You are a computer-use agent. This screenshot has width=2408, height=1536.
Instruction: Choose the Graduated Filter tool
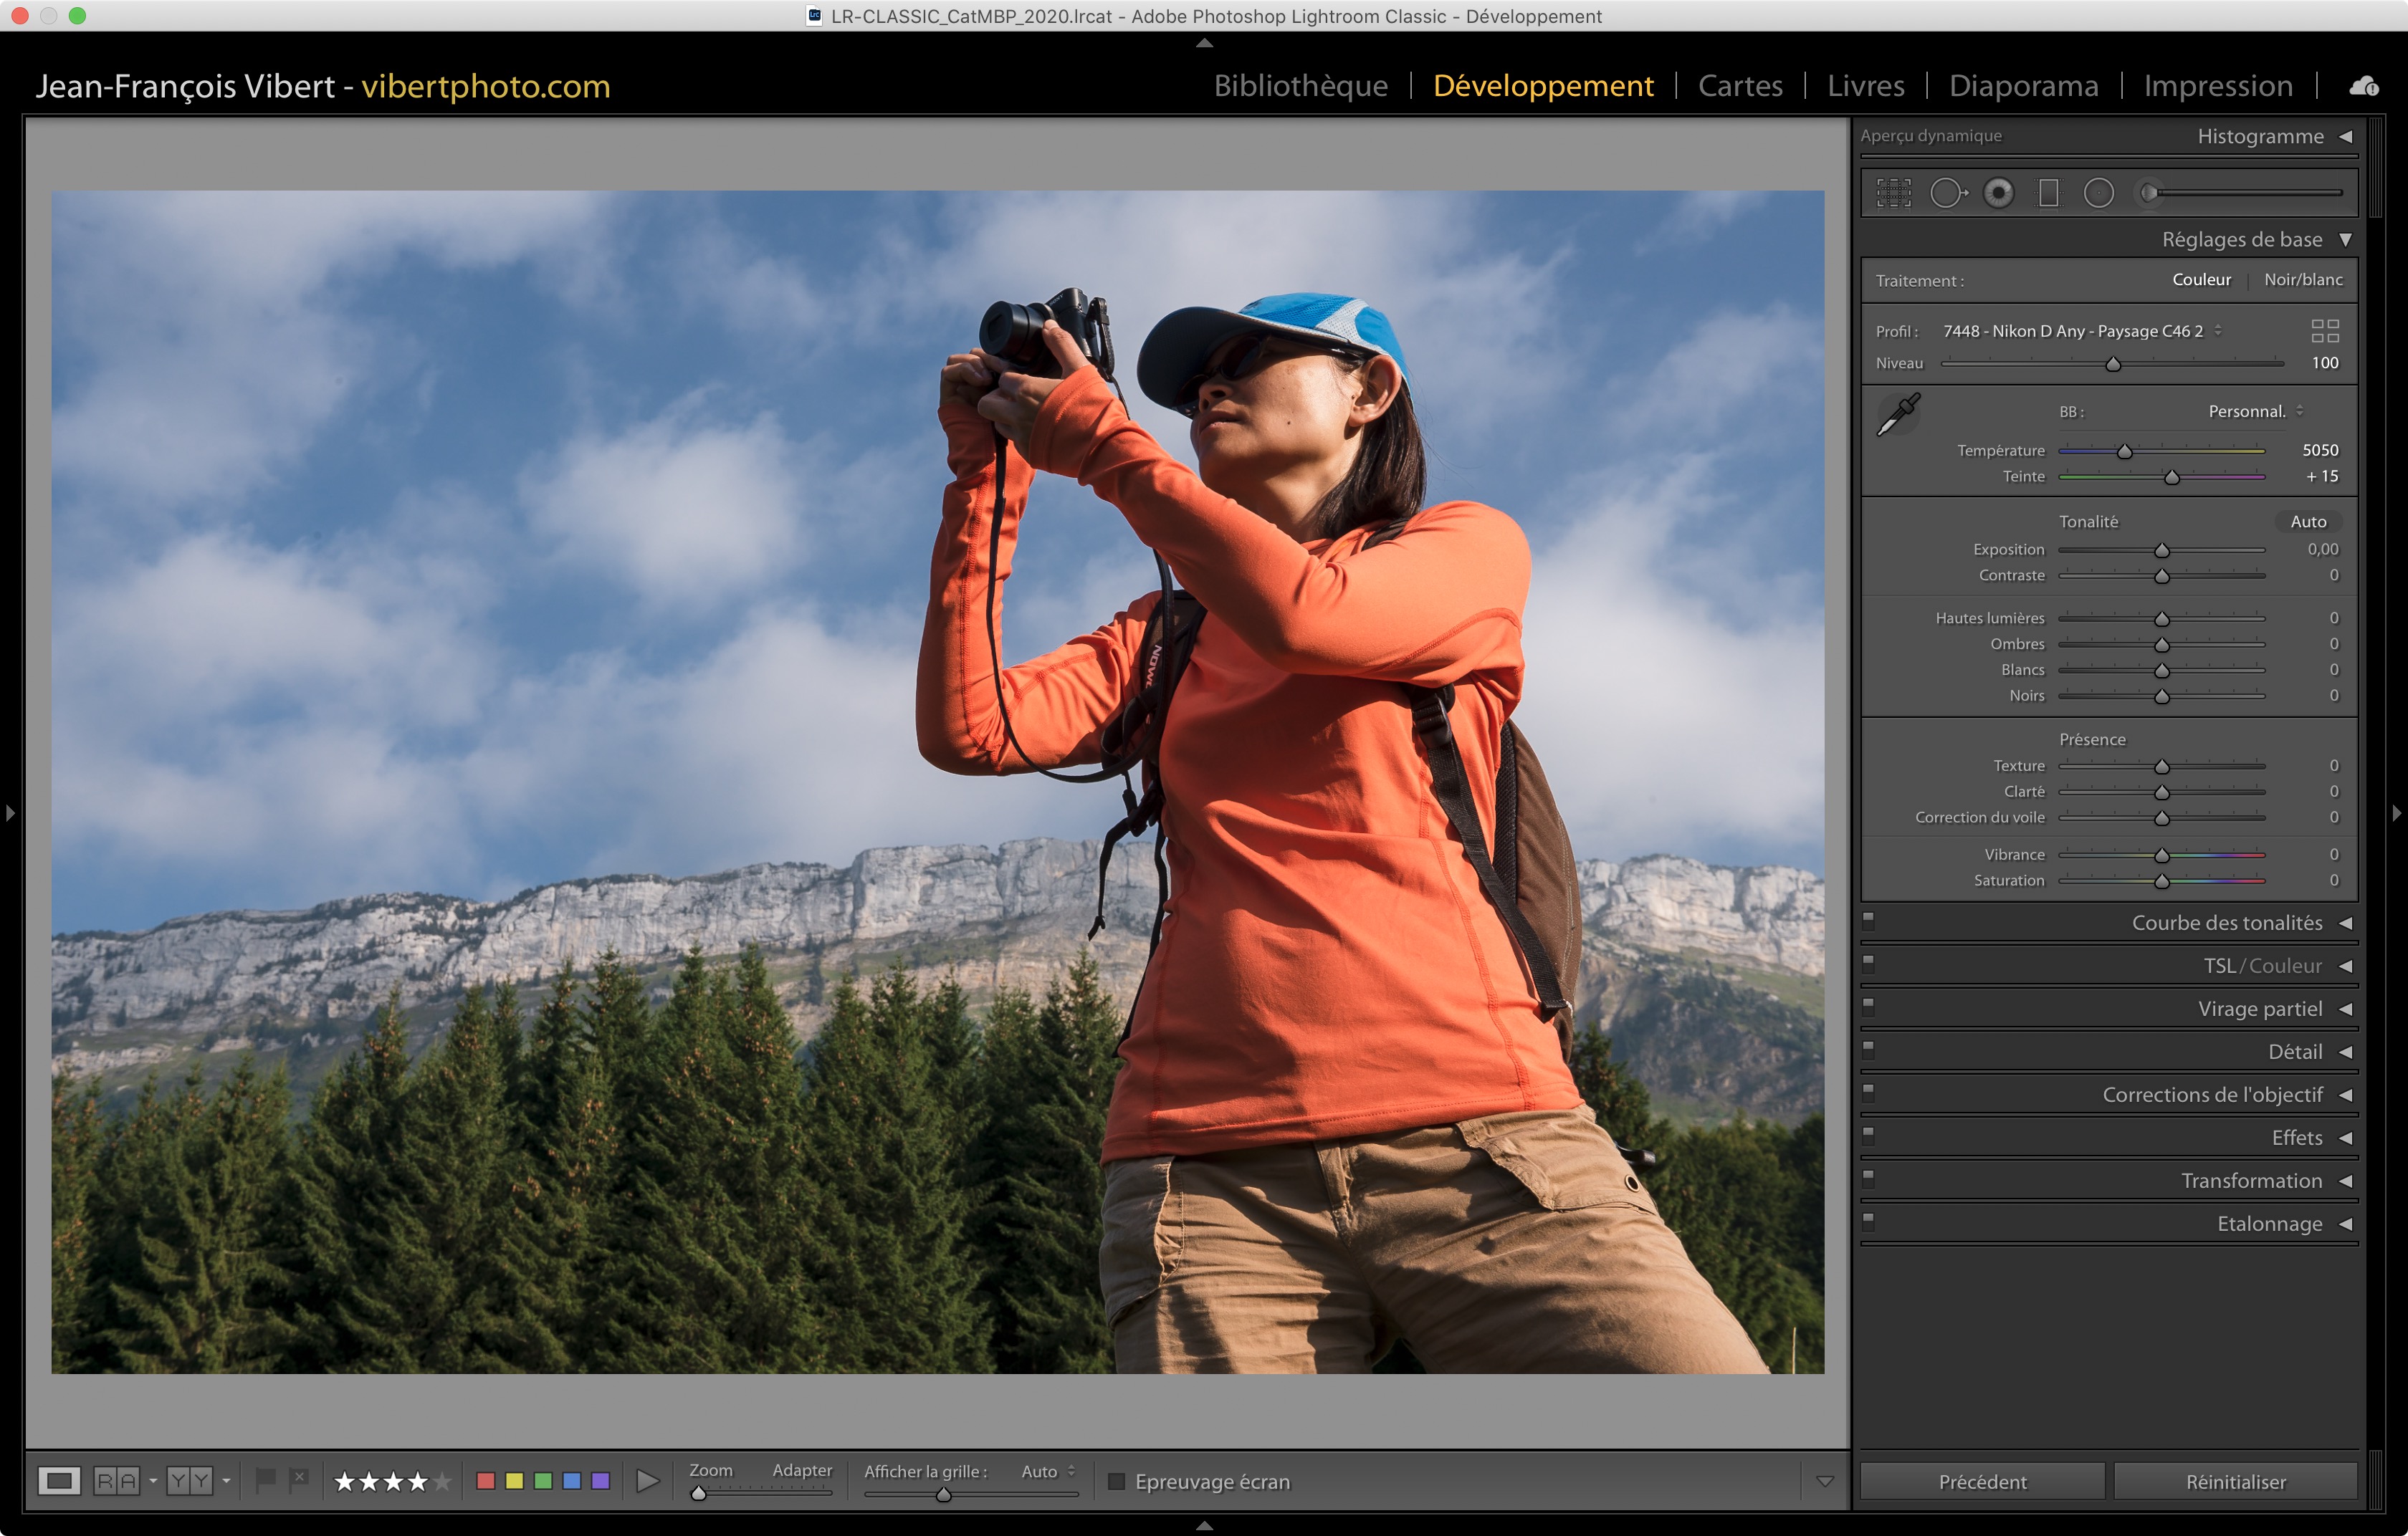(2048, 193)
